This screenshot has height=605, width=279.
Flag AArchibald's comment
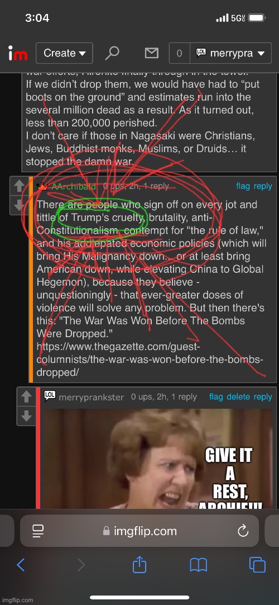click(x=243, y=186)
